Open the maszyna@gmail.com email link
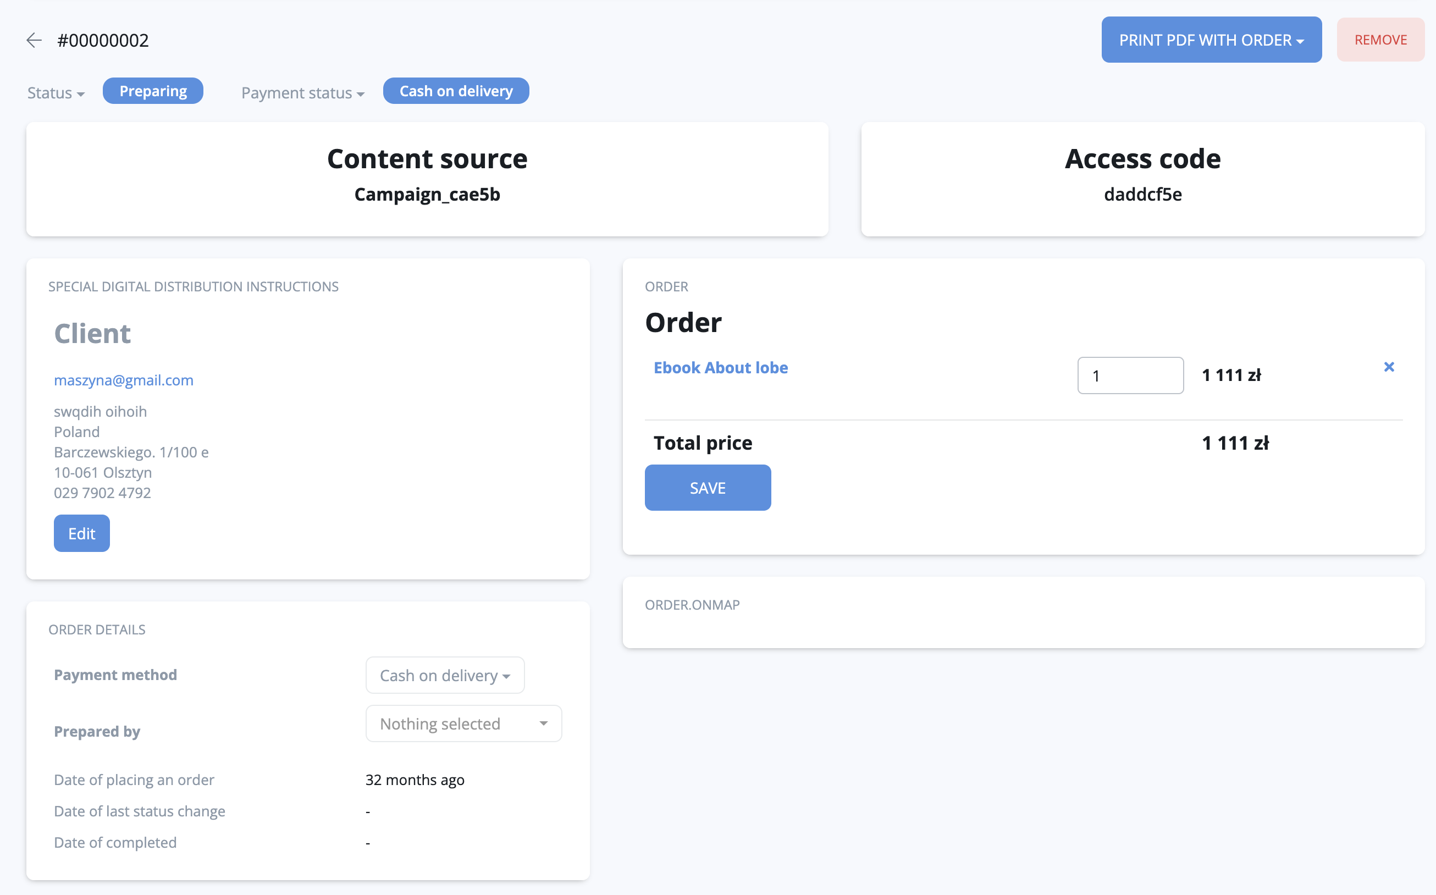This screenshot has height=895, width=1436. [124, 380]
